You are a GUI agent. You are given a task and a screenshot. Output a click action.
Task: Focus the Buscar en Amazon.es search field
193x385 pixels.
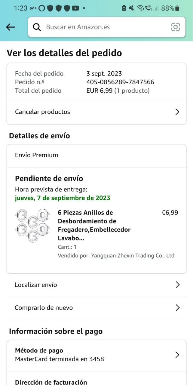pos(102,27)
